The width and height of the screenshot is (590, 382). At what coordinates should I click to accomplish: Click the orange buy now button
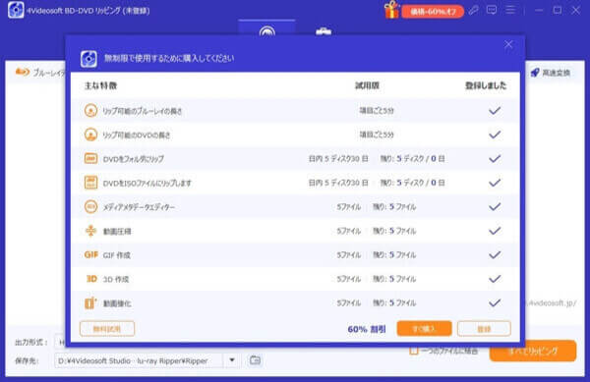click(x=424, y=329)
